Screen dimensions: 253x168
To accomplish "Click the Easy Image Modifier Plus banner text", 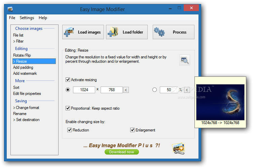I will (x=122, y=145).
